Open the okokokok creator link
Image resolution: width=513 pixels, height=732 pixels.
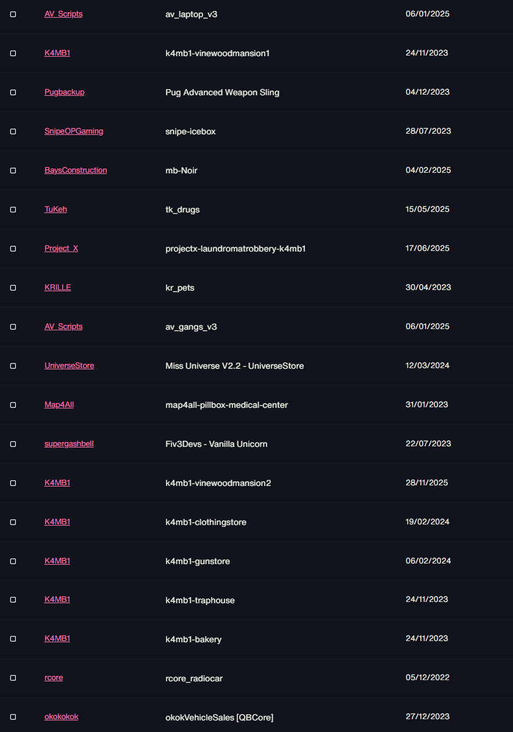click(61, 717)
